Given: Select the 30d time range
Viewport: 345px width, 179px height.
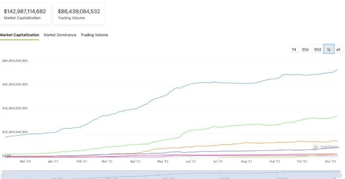Looking at the screenshot, I should pyautogui.click(x=305, y=49).
